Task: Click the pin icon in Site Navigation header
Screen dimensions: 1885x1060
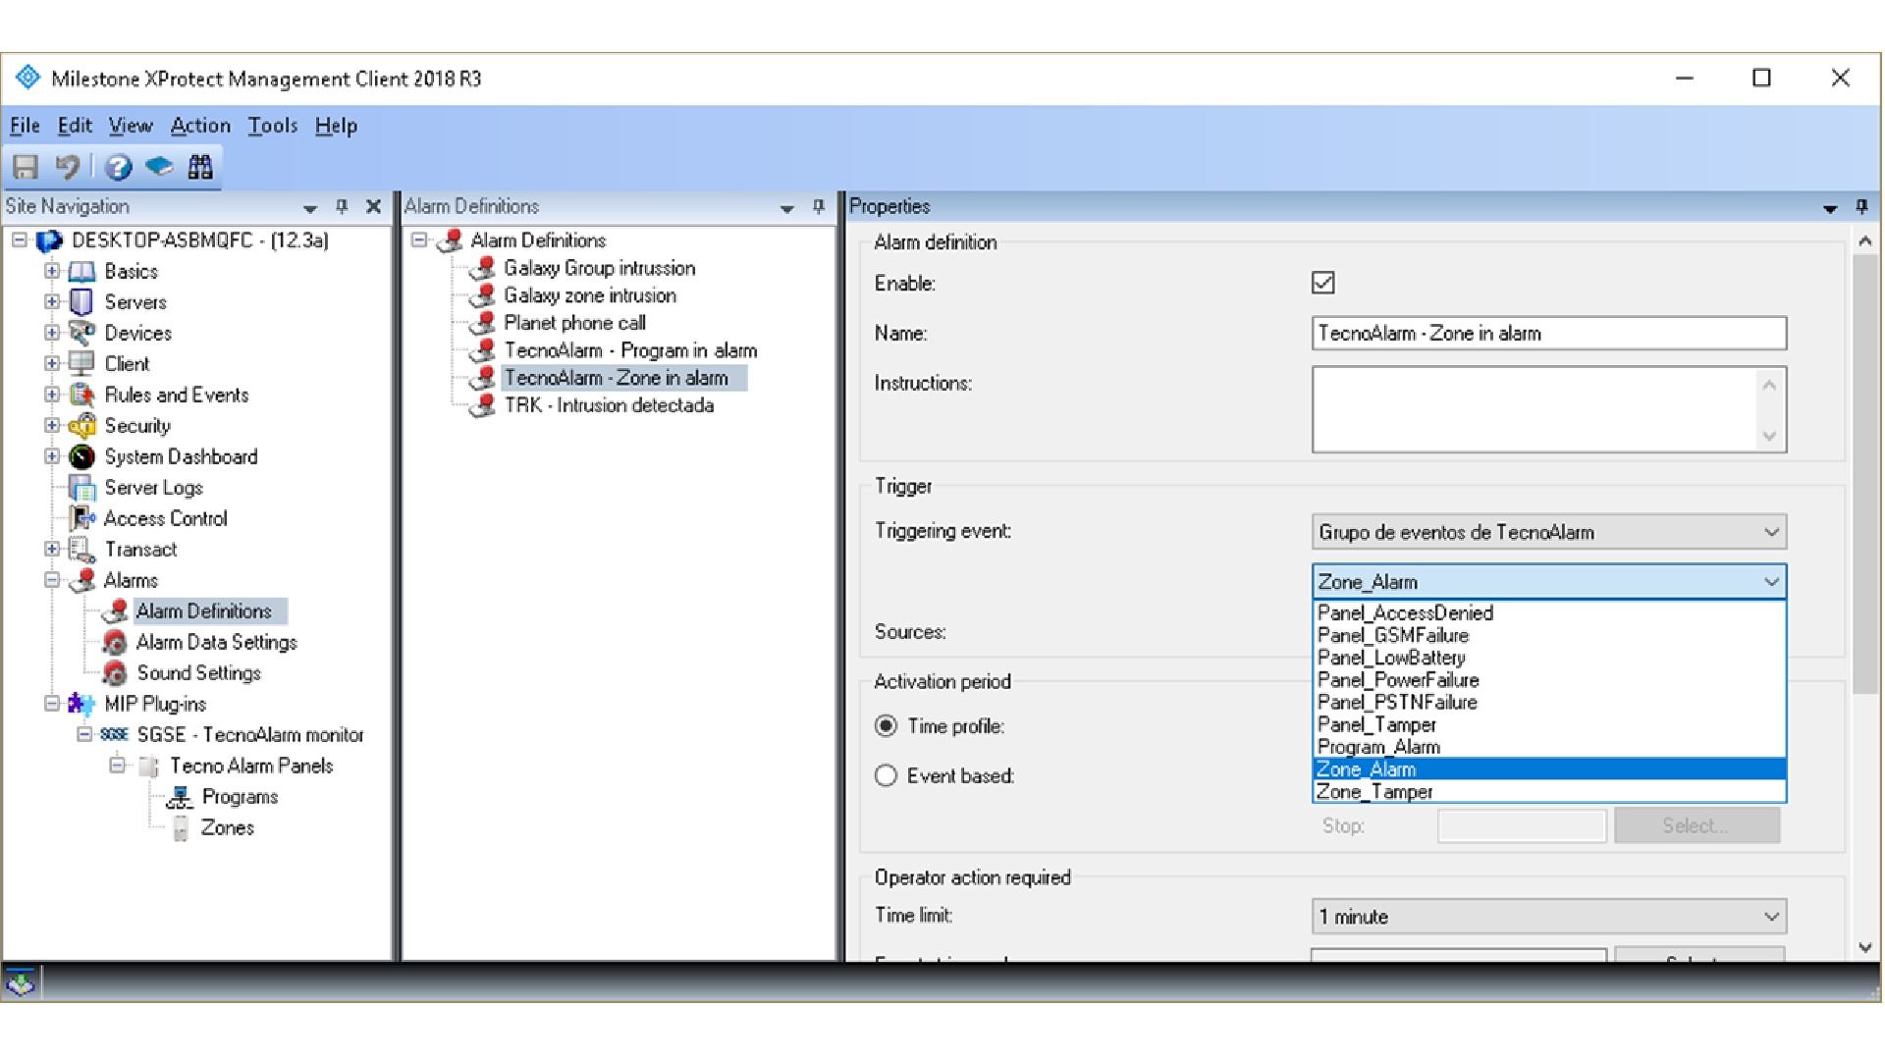Action: coord(342,206)
